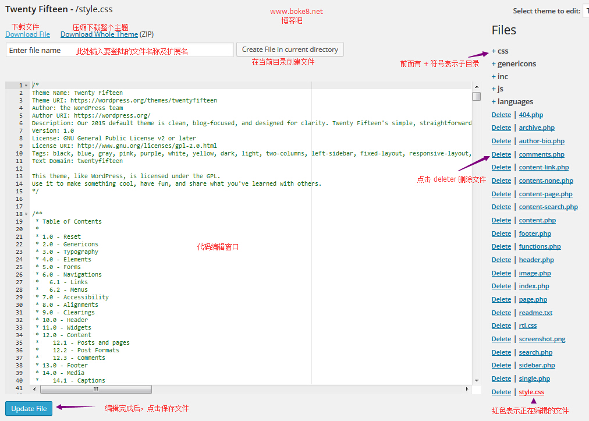
Task: Delete the content-none.php file
Action: [x=501, y=181]
